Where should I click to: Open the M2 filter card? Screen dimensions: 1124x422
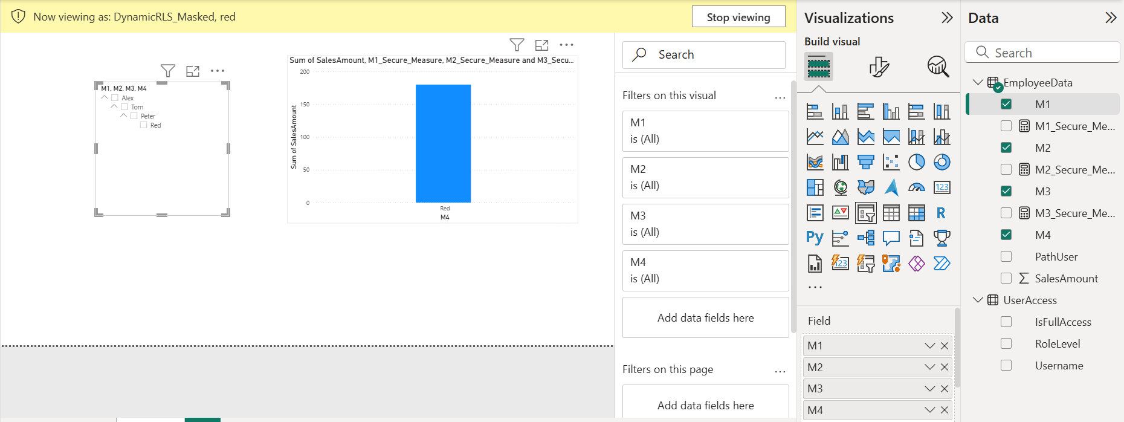(706, 177)
